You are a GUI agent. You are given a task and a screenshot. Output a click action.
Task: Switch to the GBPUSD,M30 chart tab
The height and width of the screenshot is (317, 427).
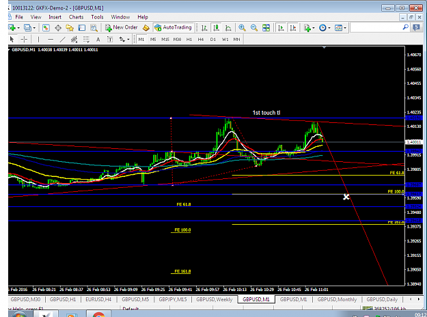(x=25, y=299)
